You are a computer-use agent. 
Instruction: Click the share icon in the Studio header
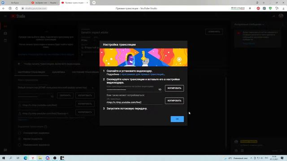tap(274, 16)
